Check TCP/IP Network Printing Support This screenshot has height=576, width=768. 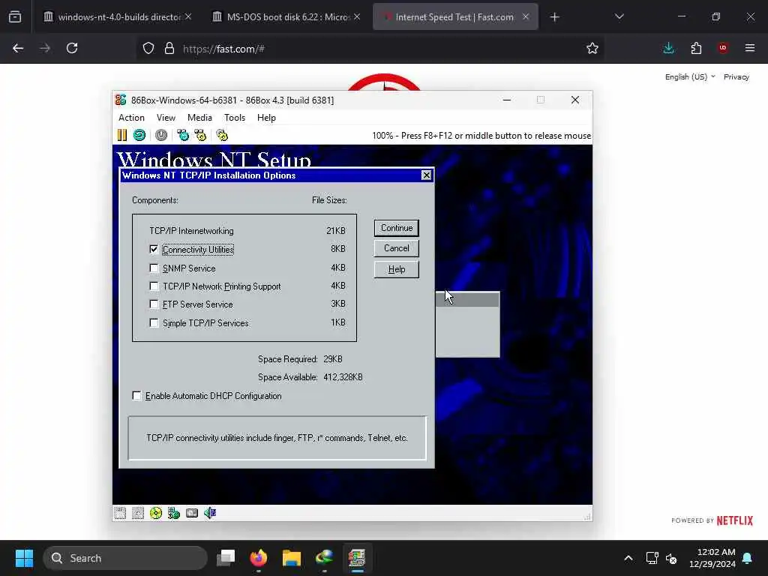[154, 286]
